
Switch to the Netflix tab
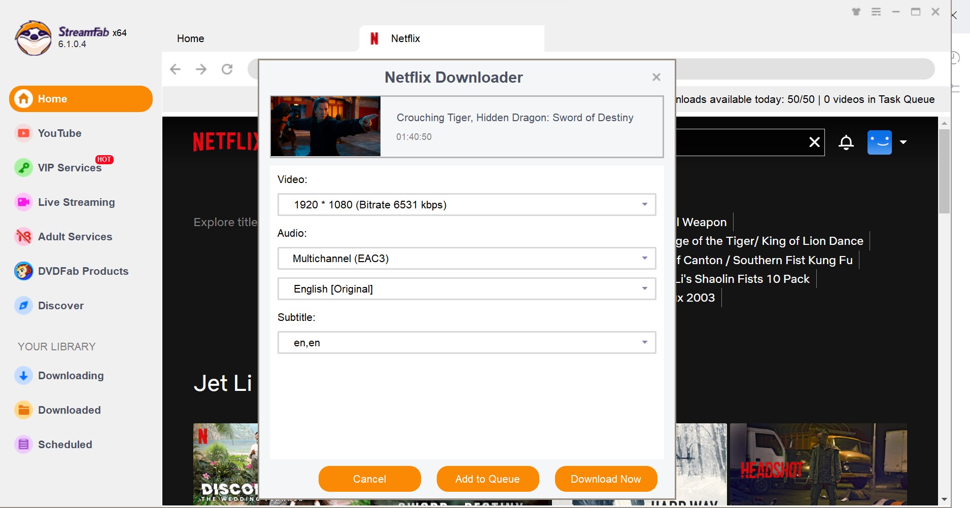452,39
